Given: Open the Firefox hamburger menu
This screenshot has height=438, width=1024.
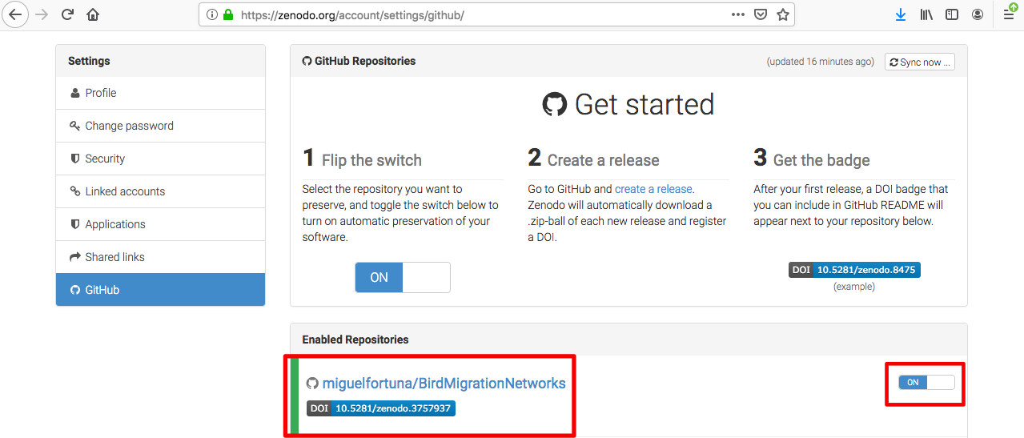Looking at the screenshot, I should point(1010,14).
